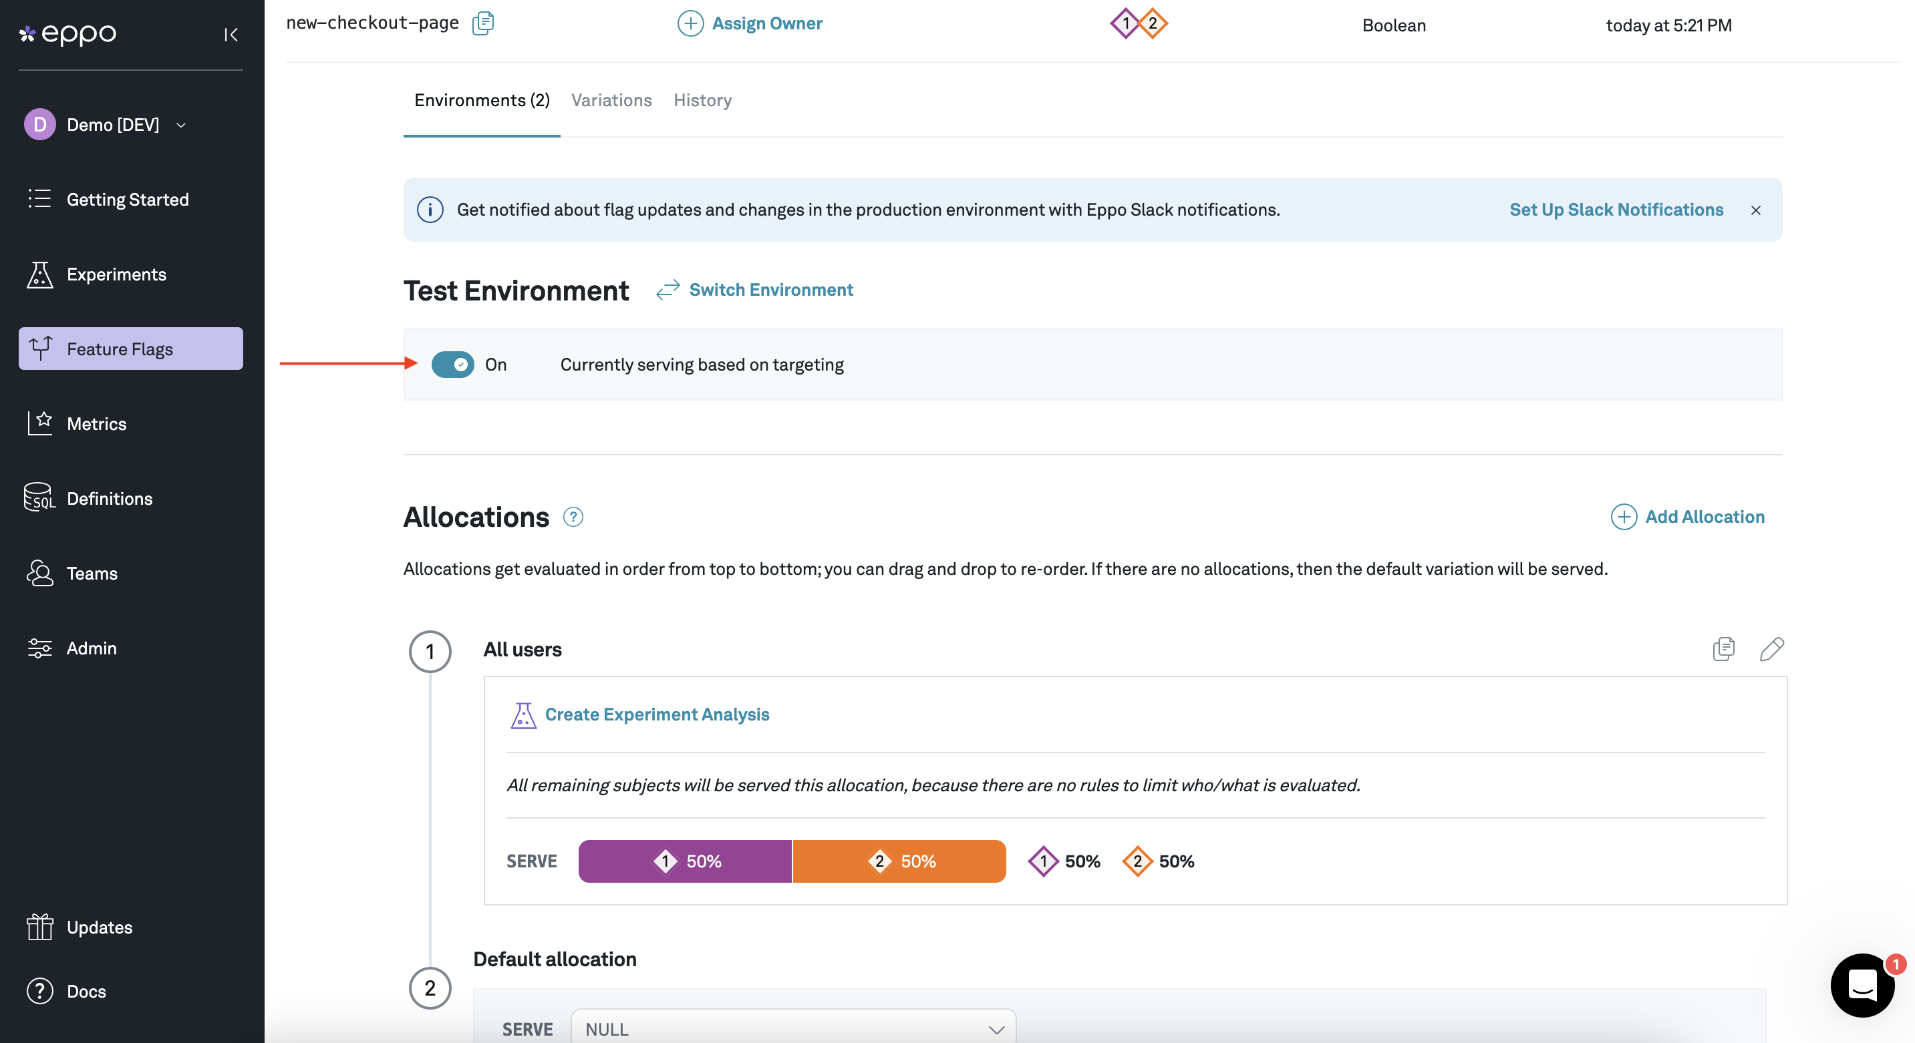
Task: Click the Metrics star chart icon
Action: pyautogui.click(x=40, y=423)
